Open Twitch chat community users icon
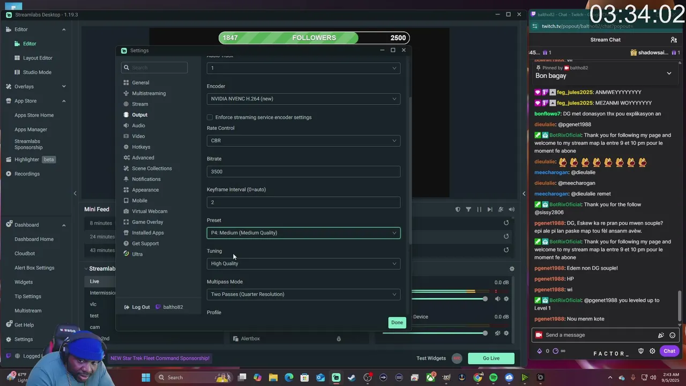The image size is (686, 386). tap(674, 40)
